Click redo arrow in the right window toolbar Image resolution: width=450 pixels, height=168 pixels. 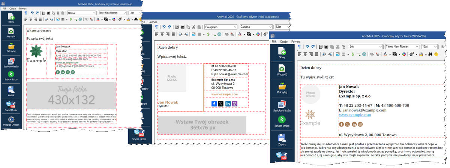[x=313, y=47]
